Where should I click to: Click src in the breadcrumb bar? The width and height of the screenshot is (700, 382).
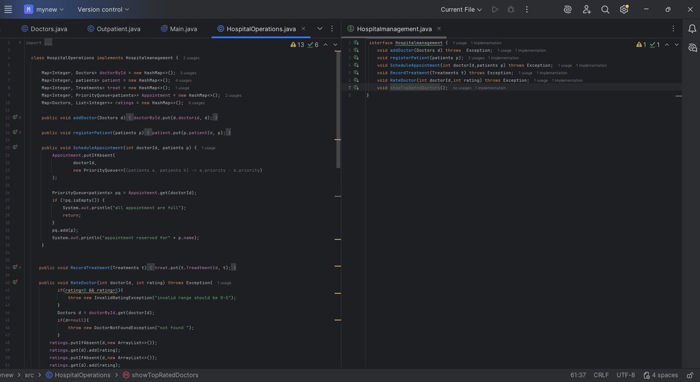tap(29, 375)
